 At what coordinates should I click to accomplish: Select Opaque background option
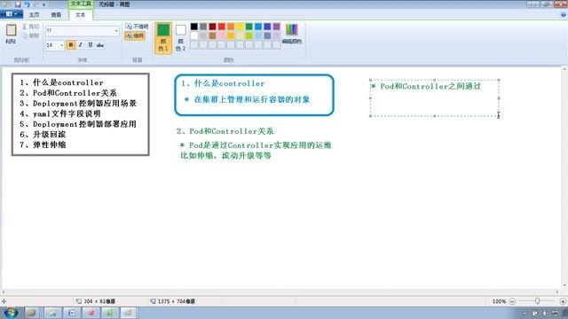pos(137,27)
